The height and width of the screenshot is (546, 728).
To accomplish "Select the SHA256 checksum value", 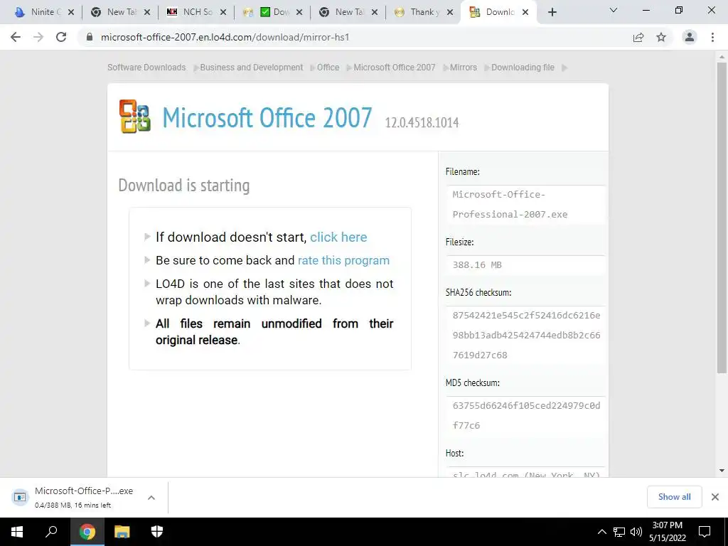I will (526, 336).
